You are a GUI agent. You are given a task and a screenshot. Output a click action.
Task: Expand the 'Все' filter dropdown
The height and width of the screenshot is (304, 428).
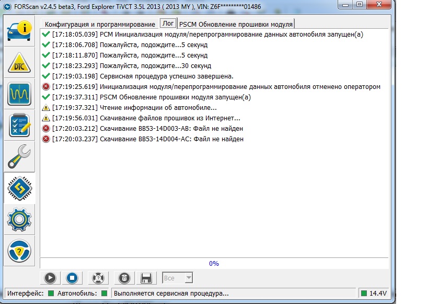pyautogui.click(x=178, y=278)
